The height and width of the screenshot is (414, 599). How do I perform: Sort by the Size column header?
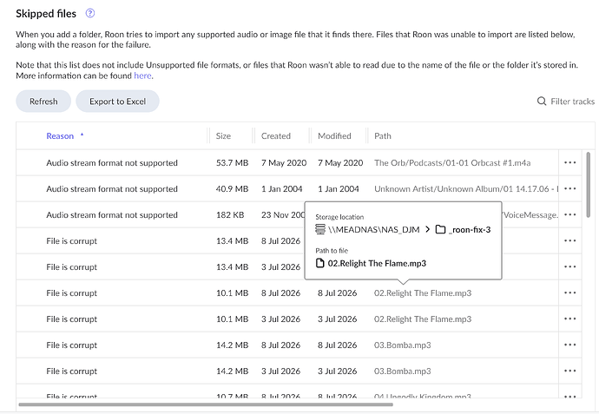coord(223,136)
